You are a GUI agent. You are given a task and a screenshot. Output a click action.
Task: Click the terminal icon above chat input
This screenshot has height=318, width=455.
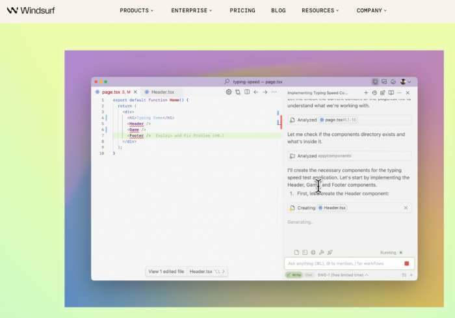305,252
